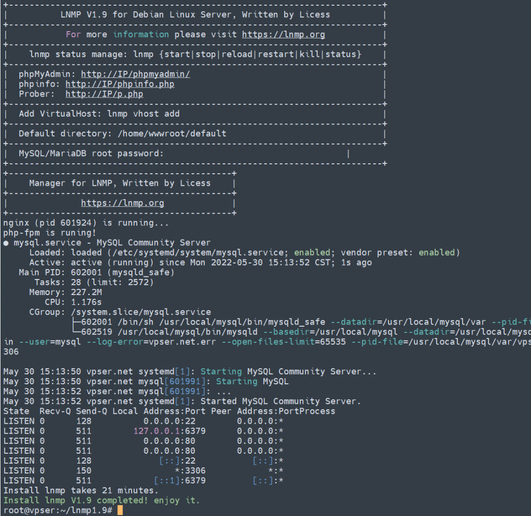Viewport: 531px width, 516px height.
Task: Click the 'active (running)' status text
Action: pyautogui.click(x=103, y=262)
